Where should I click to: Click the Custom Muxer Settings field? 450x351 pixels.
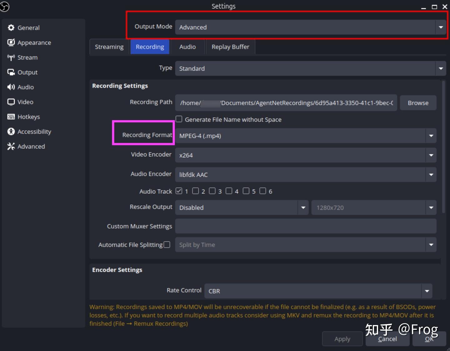click(x=306, y=226)
